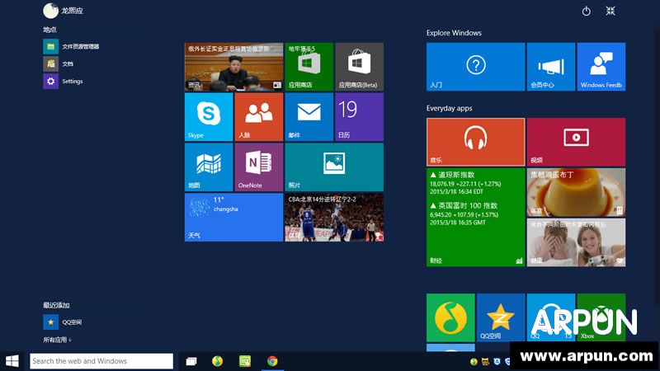Click the user account name 龙熙应
This screenshot has height=371, width=660.
click(x=72, y=11)
